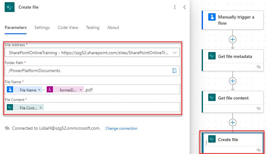Select the Create file action card in flow
Image resolution: width=267 pixels, height=154 pixels.
[233, 143]
